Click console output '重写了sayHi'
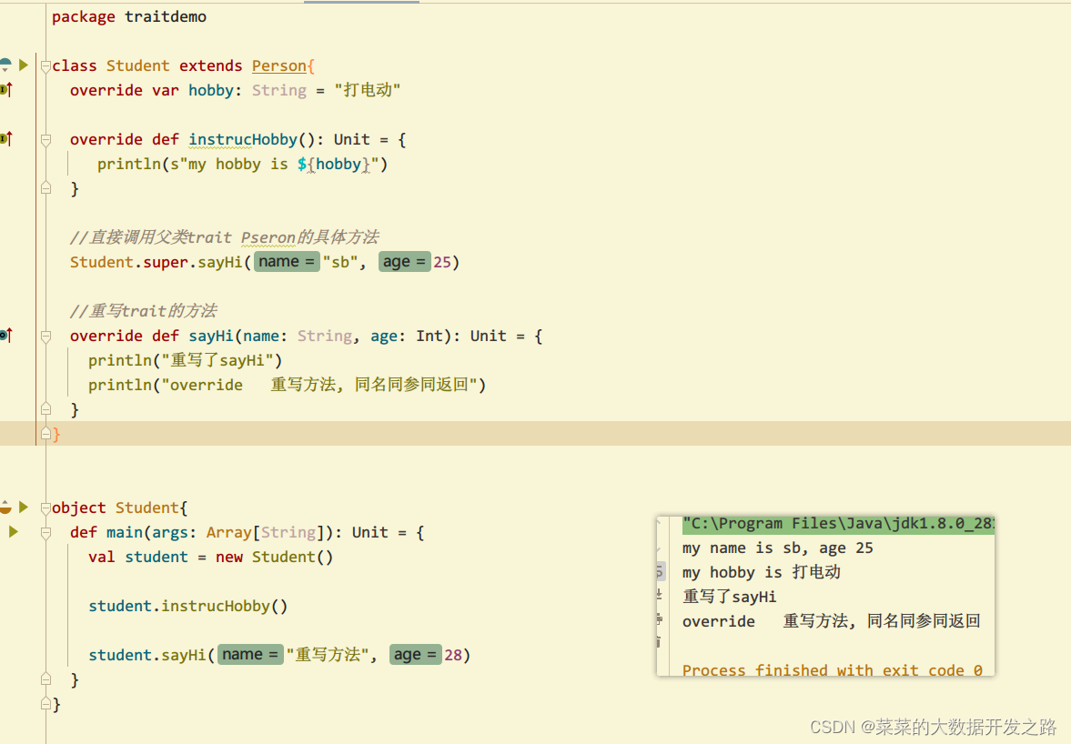The width and height of the screenshot is (1071, 744). click(730, 597)
